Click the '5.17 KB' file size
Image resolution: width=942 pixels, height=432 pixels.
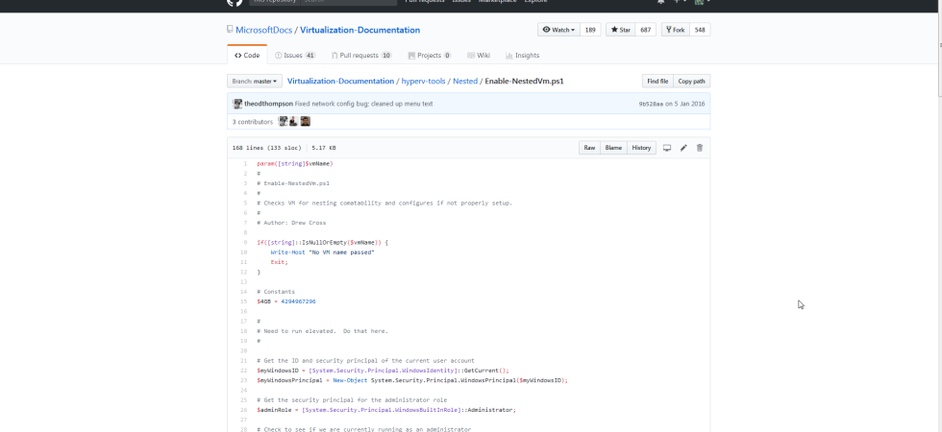[x=324, y=148]
